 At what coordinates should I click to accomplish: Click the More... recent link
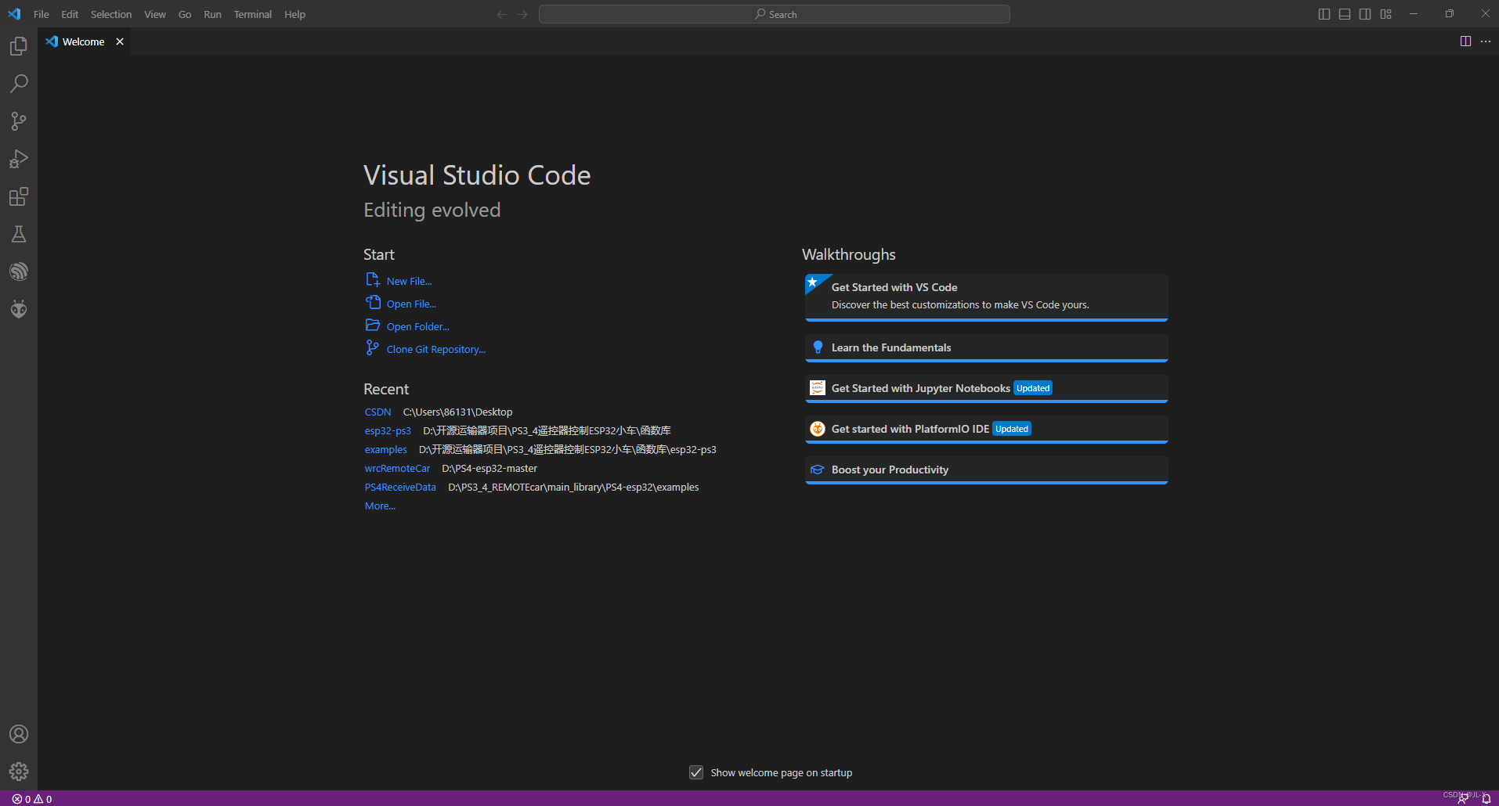click(x=380, y=506)
